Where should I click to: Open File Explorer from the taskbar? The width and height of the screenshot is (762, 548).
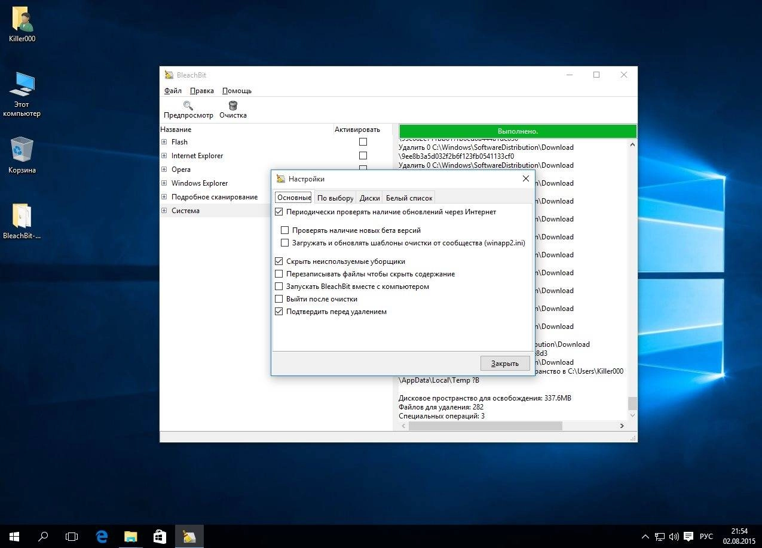(130, 536)
